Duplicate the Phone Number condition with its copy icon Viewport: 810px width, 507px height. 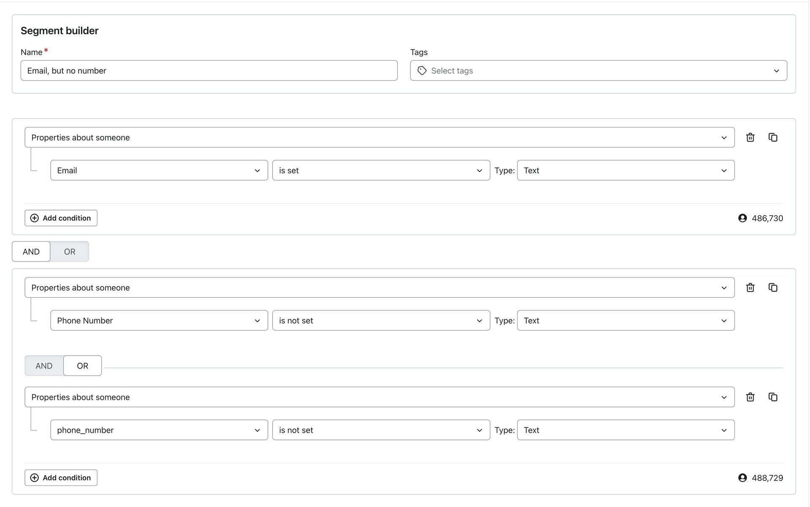tap(772, 288)
